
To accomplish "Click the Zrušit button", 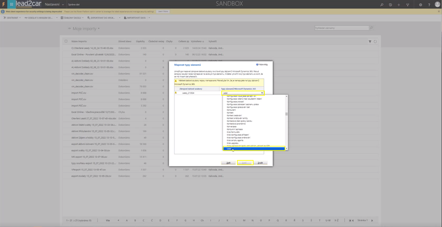I will pyautogui.click(x=260, y=163).
